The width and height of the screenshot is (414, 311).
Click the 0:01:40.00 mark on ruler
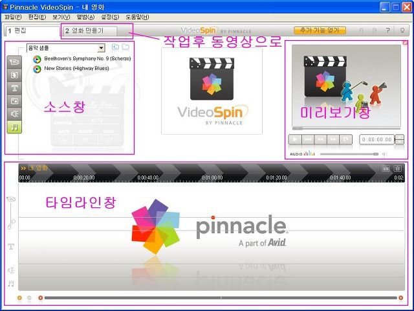(340, 178)
